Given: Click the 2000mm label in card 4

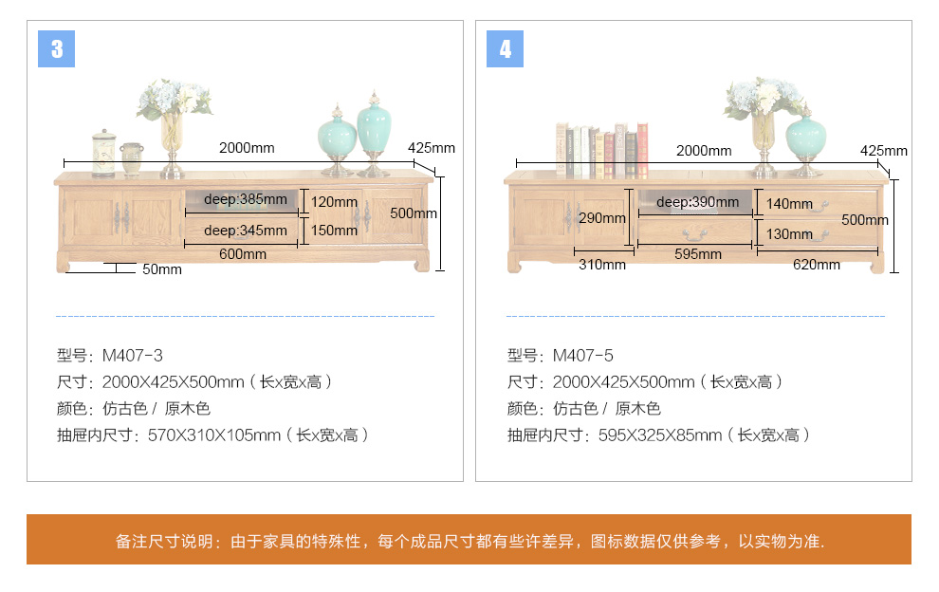Looking at the screenshot, I should (704, 151).
